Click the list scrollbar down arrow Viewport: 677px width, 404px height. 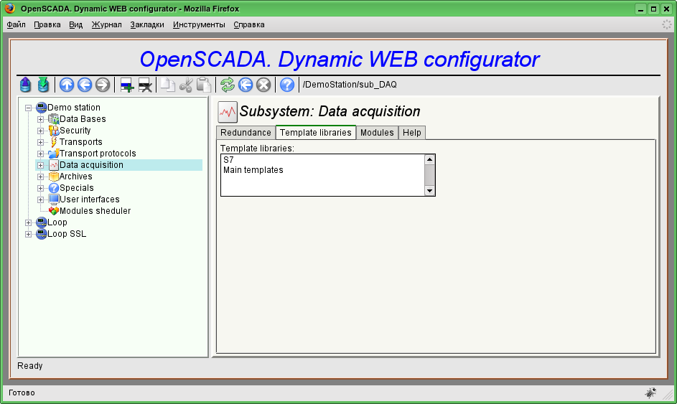429,191
